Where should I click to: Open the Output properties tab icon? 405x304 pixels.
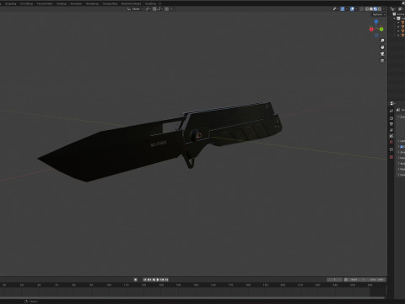click(391, 124)
